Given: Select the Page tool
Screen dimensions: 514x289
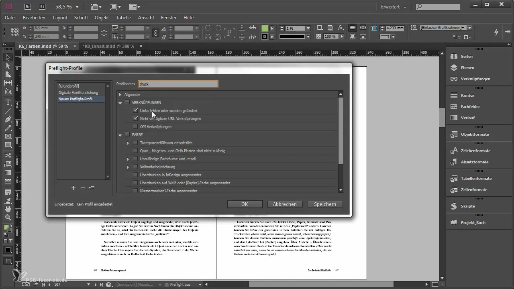Looking at the screenshot, I should coord(8,74).
